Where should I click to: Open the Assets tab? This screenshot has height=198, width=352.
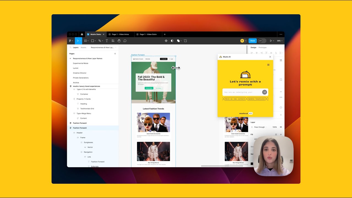point(83,48)
